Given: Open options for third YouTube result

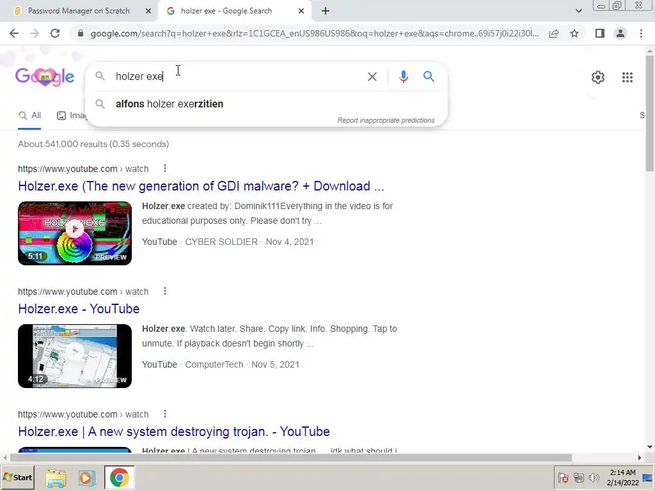Looking at the screenshot, I should click(165, 414).
